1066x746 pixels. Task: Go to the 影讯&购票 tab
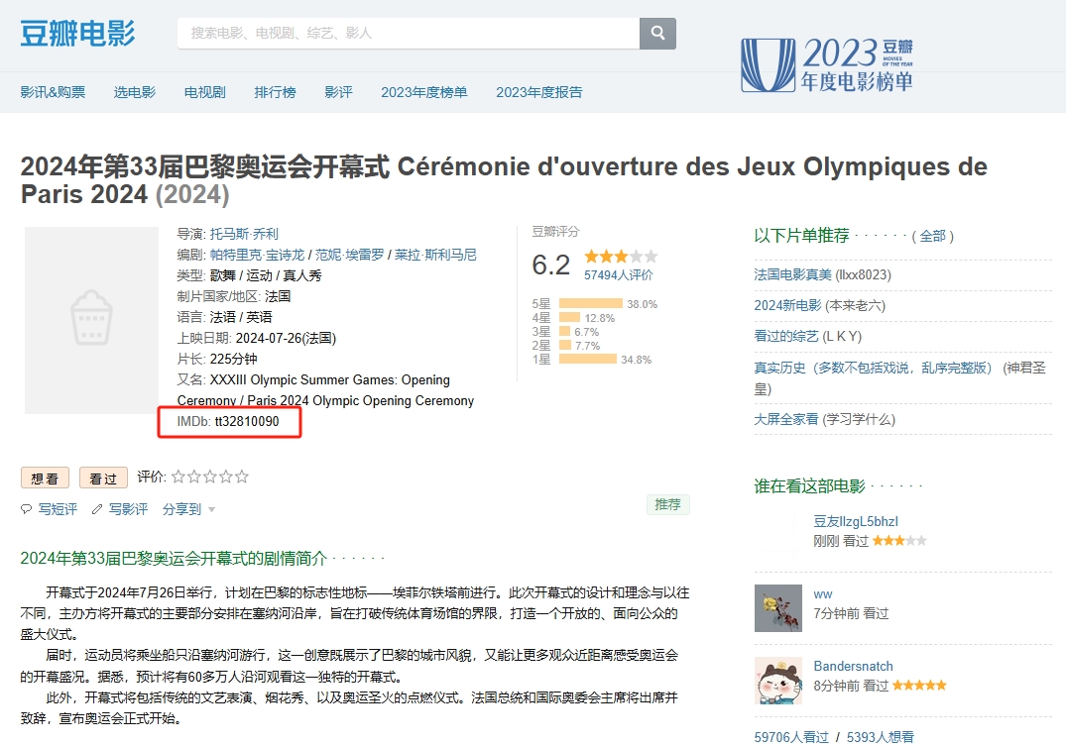tap(53, 92)
